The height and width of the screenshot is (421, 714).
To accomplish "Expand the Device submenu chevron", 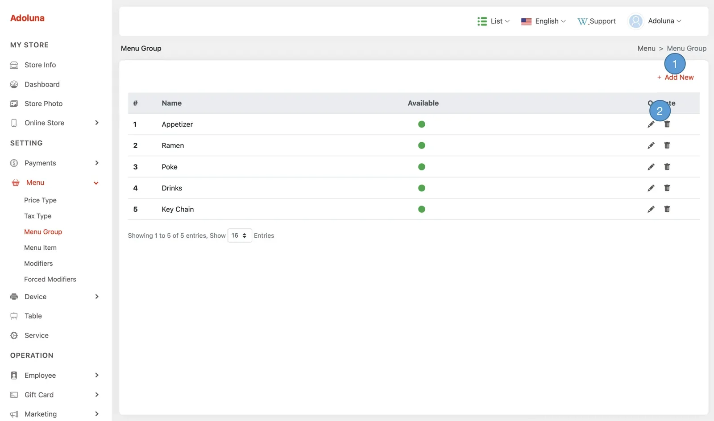I will [97, 297].
